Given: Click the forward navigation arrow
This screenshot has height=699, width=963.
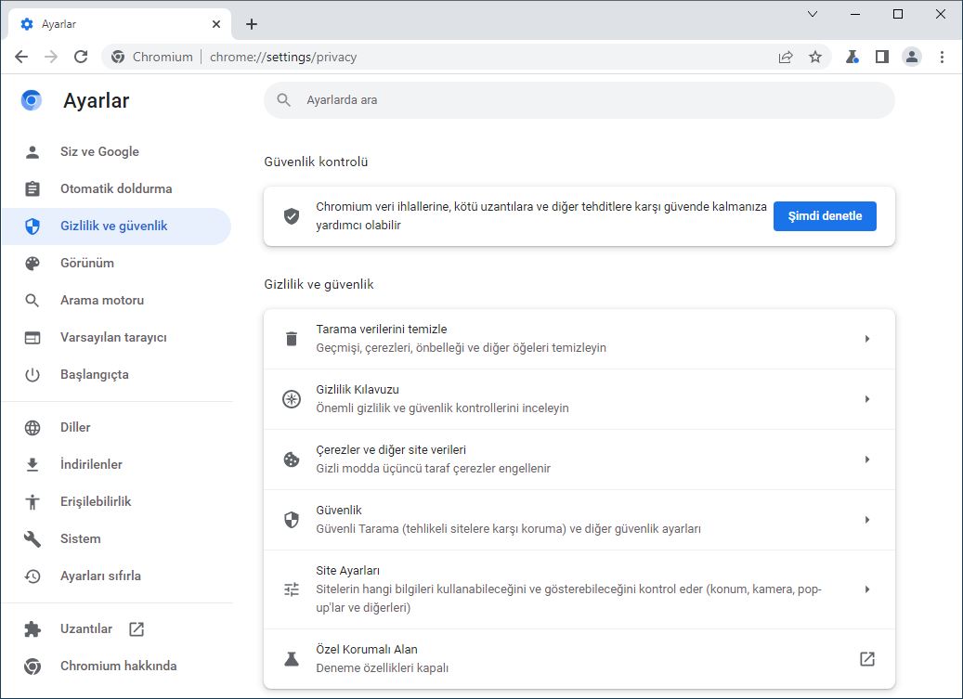Looking at the screenshot, I should [x=51, y=57].
